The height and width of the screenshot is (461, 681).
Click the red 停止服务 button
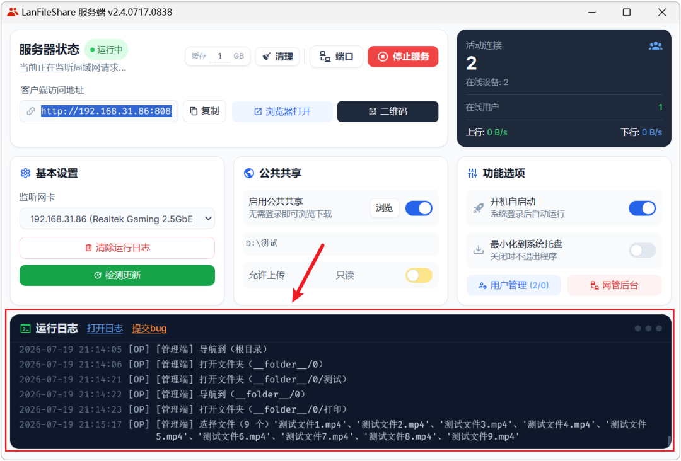pyautogui.click(x=402, y=57)
